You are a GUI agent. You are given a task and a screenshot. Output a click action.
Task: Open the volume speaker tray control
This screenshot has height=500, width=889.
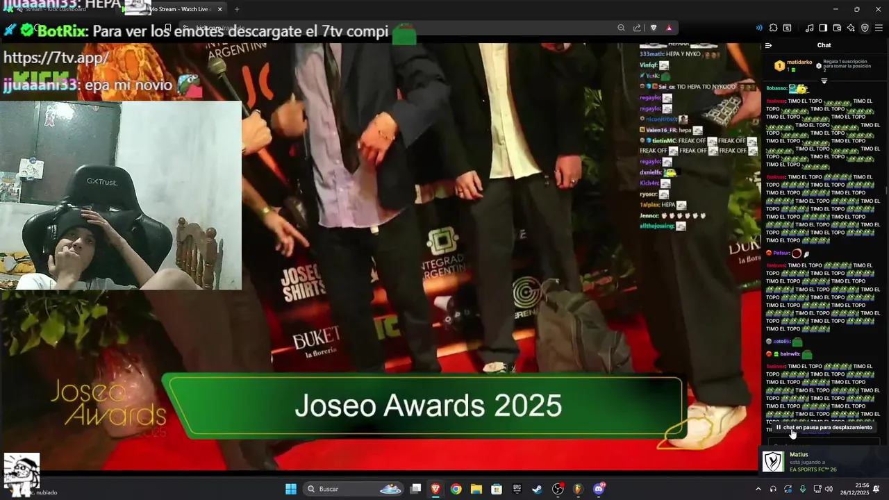point(828,489)
